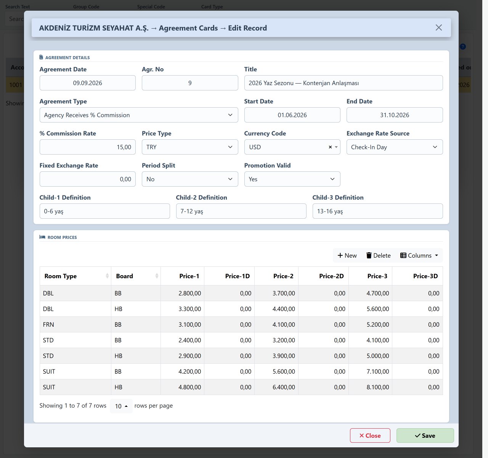The height and width of the screenshot is (458, 488).
Task: Edit the Child-1 Definition field
Action: click(105, 211)
